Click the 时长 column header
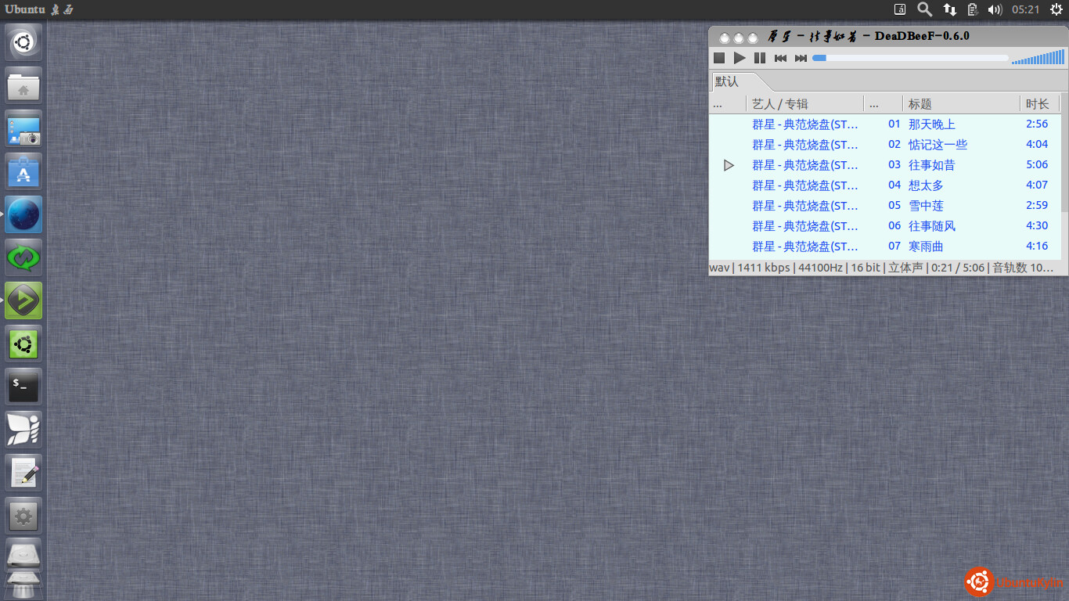The height and width of the screenshot is (601, 1069). point(1038,104)
